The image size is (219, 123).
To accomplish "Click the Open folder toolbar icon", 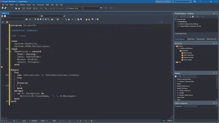I will tap(19, 8).
